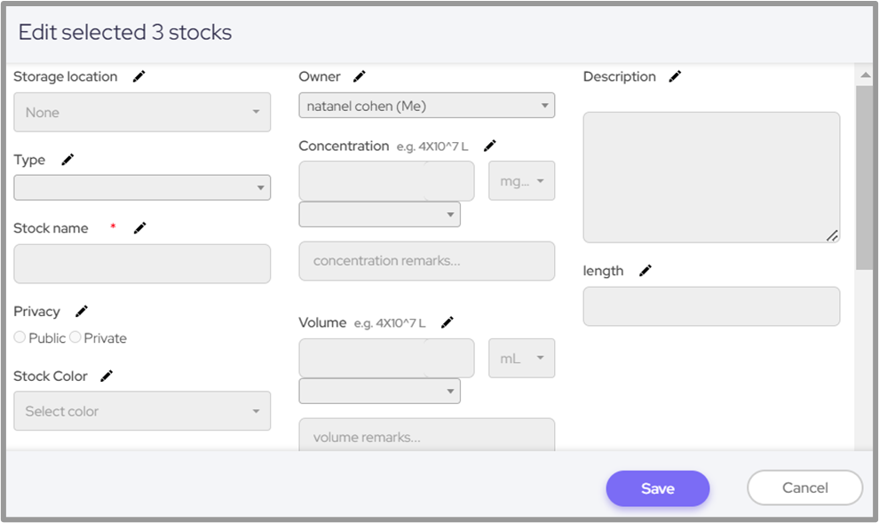
Task: Click the vertical scrollbar on the right
Action: point(864,178)
